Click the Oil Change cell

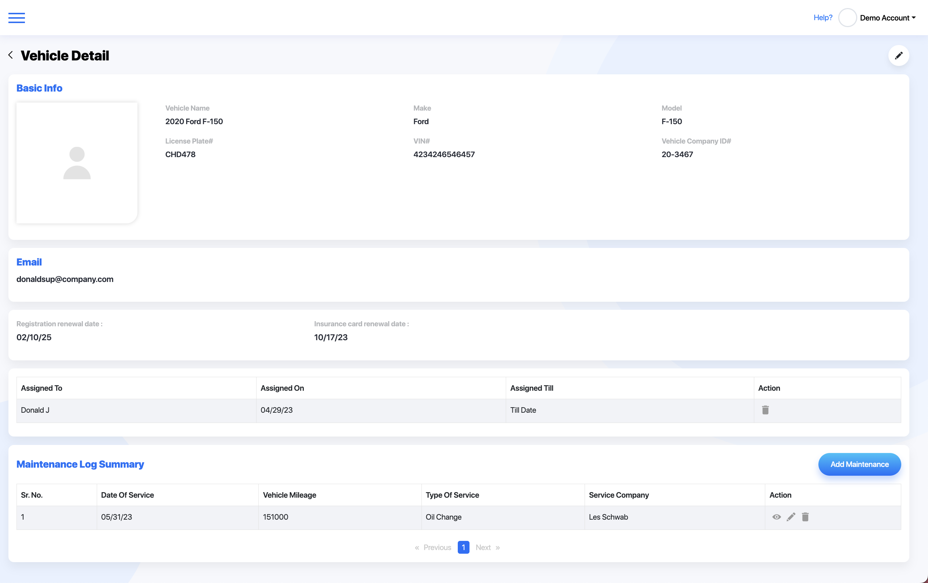pyautogui.click(x=503, y=517)
